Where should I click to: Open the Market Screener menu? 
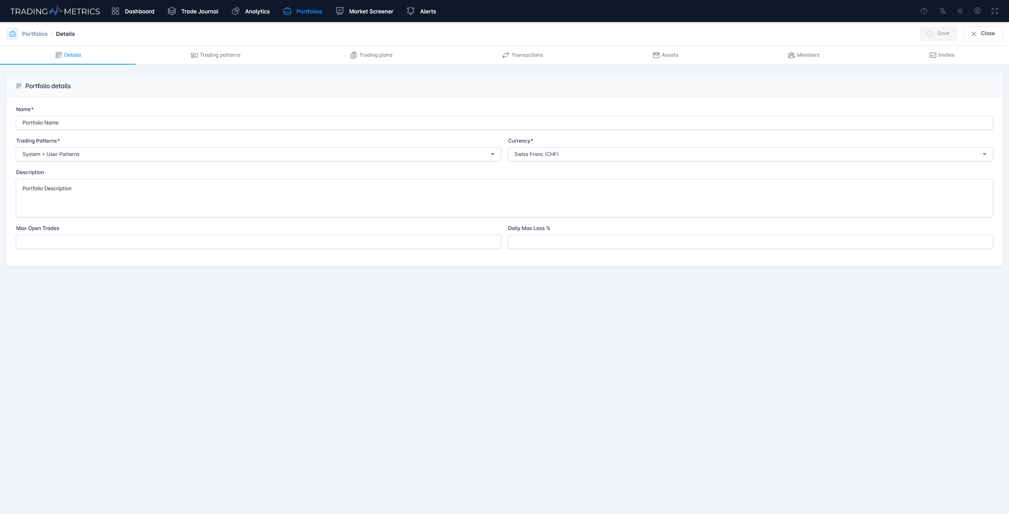point(371,11)
